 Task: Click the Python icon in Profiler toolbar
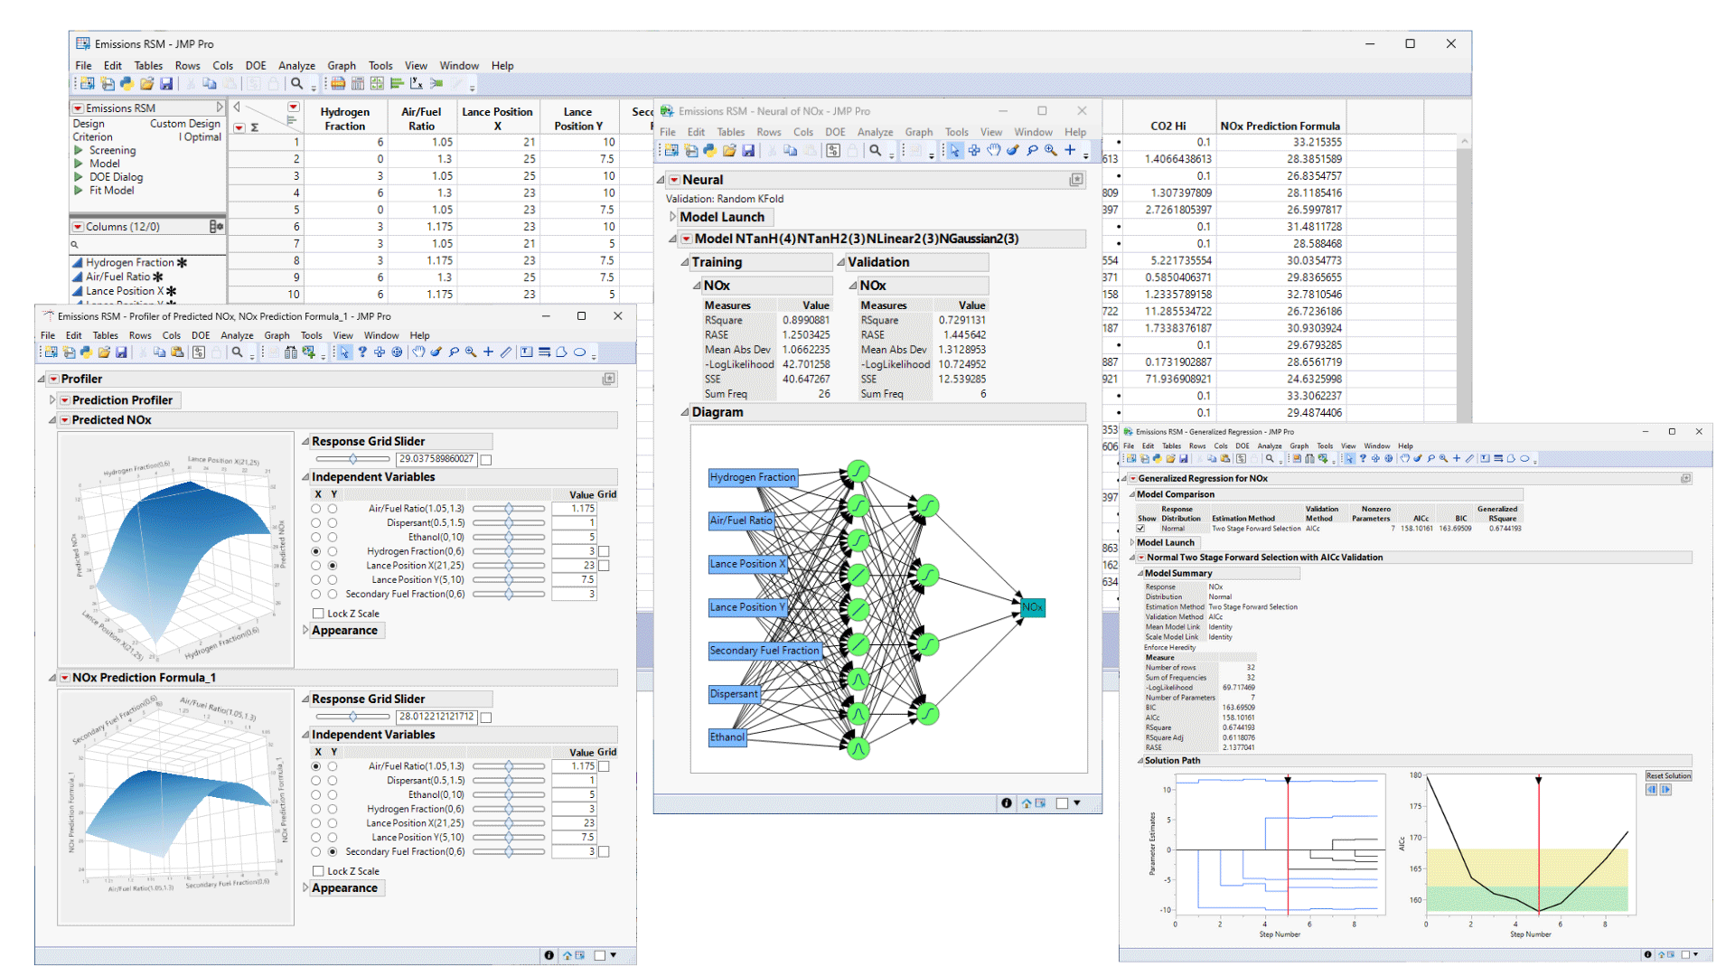click(x=86, y=352)
